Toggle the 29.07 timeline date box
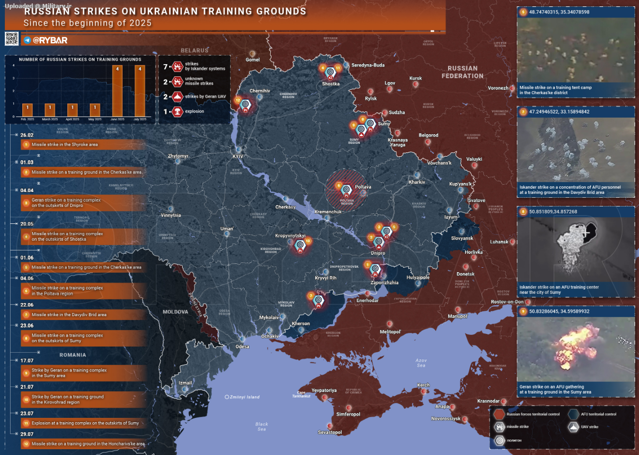This screenshot has height=455, width=639. coord(16,434)
